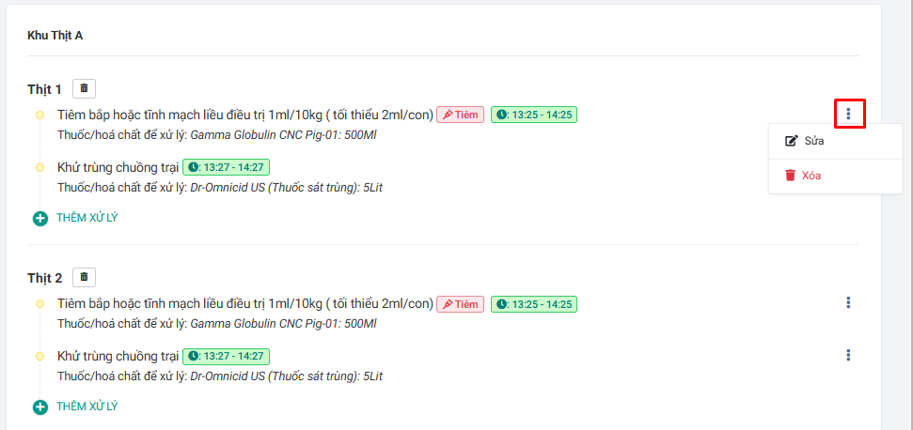913x430 pixels.
Task: Open three-dot menu for Thịt 2 injection treatment
Action: click(x=848, y=302)
